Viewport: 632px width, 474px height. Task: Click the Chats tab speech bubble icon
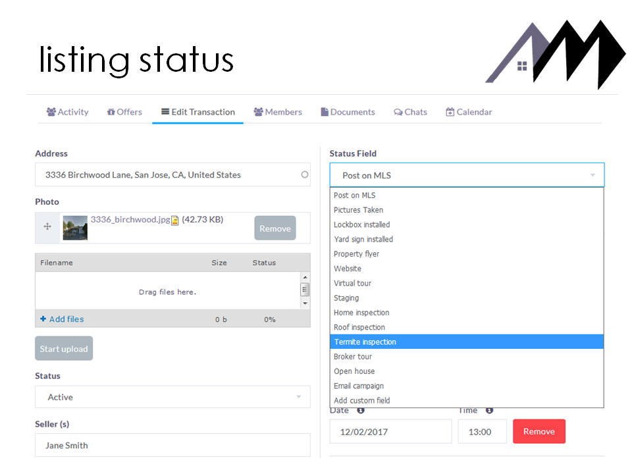(x=398, y=112)
